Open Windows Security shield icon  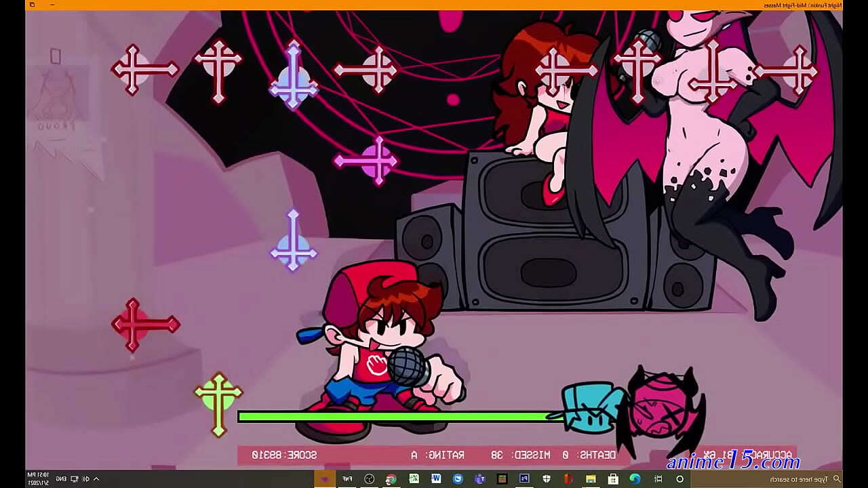click(547, 479)
